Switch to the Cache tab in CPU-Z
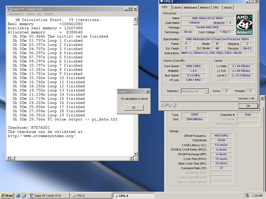The height and width of the screenshot is (199, 266). point(177,8)
